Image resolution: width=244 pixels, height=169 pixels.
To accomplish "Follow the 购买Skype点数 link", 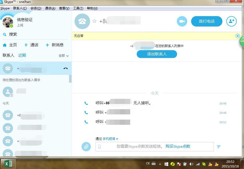I will click(x=178, y=146).
